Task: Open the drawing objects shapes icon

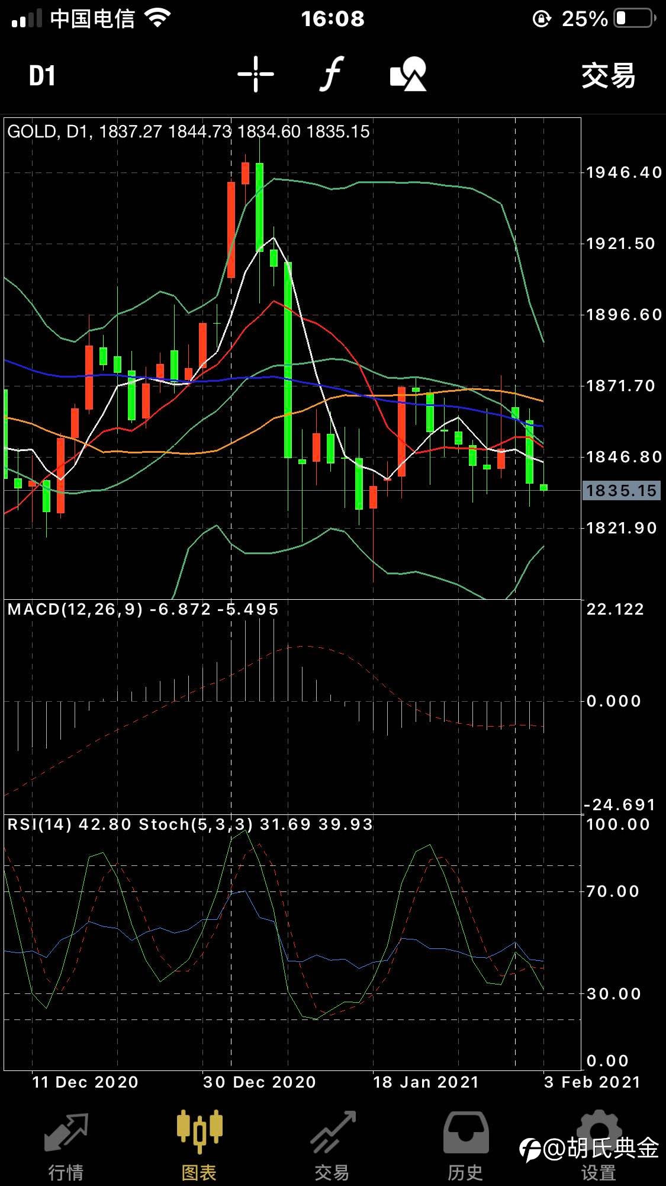Action: (x=408, y=75)
